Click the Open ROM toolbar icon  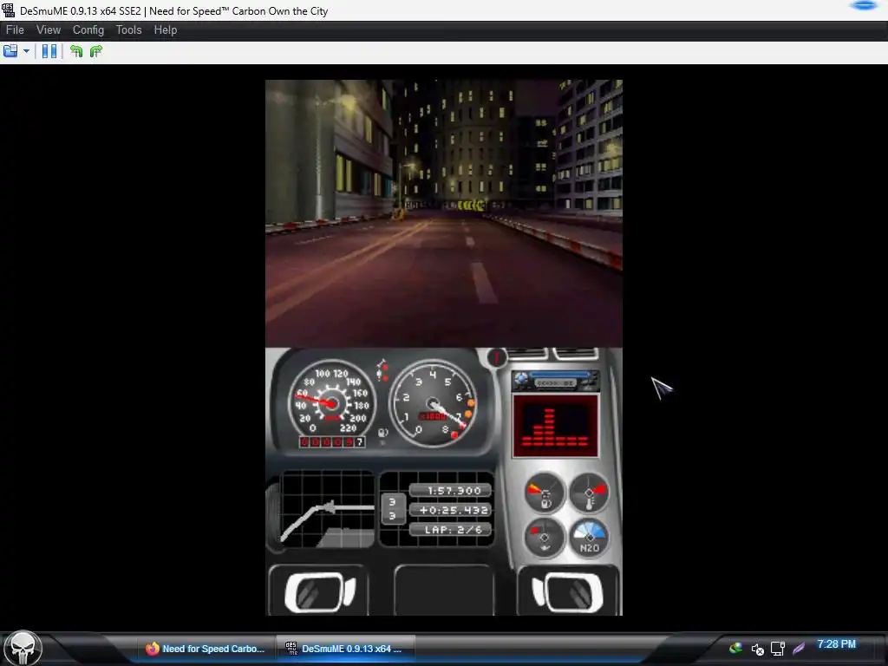coord(10,51)
